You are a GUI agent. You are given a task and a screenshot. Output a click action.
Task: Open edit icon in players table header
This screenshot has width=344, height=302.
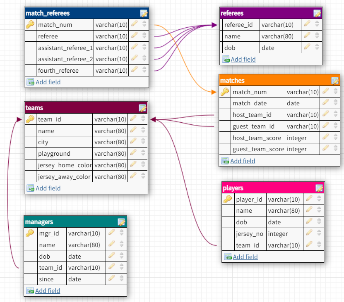coord(319,188)
